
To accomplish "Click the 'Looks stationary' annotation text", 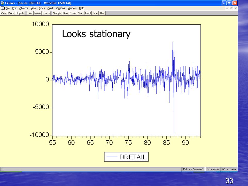I will click(96, 34).
